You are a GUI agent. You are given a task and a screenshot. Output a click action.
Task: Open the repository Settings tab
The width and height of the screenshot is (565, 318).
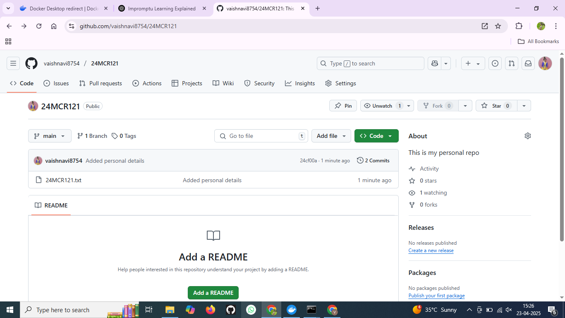pyautogui.click(x=340, y=83)
